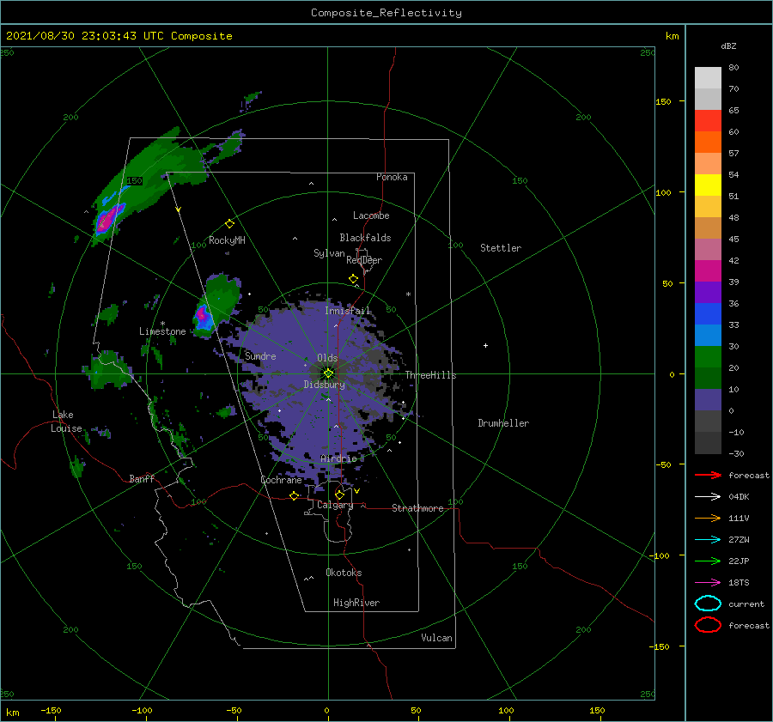773x722 pixels.
Task: Click the bottom x-axis '0' tick label
Action: click(326, 710)
